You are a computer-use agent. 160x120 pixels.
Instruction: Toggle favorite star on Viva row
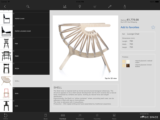(x=14, y=101)
